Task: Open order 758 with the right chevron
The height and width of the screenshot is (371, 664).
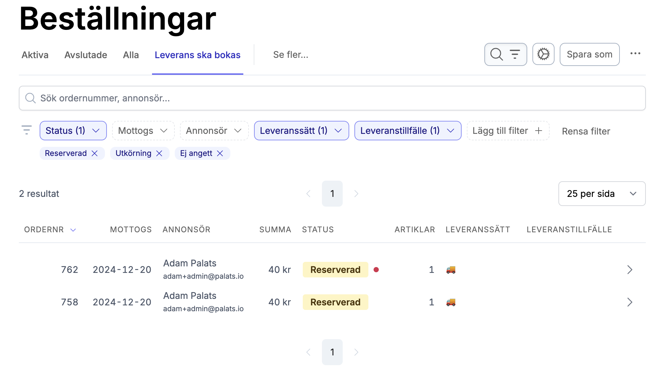Action: point(630,302)
